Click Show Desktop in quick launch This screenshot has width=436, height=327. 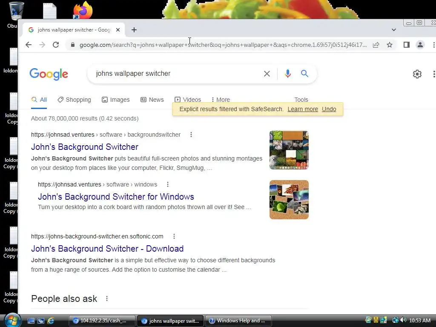click(31, 321)
